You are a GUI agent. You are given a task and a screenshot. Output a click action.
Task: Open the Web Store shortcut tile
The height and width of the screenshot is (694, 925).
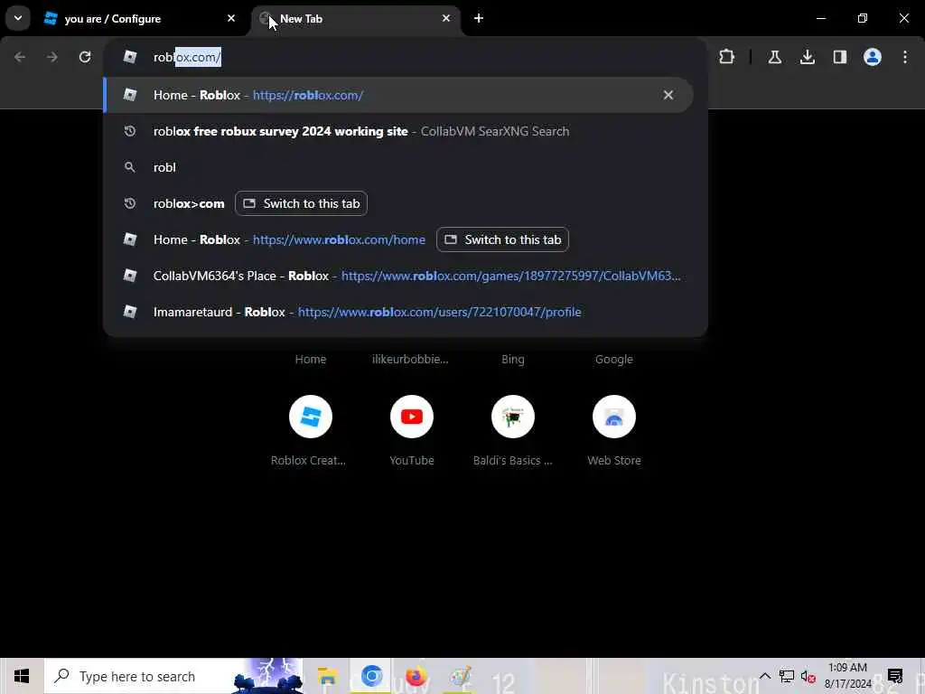pyautogui.click(x=614, y=417)
